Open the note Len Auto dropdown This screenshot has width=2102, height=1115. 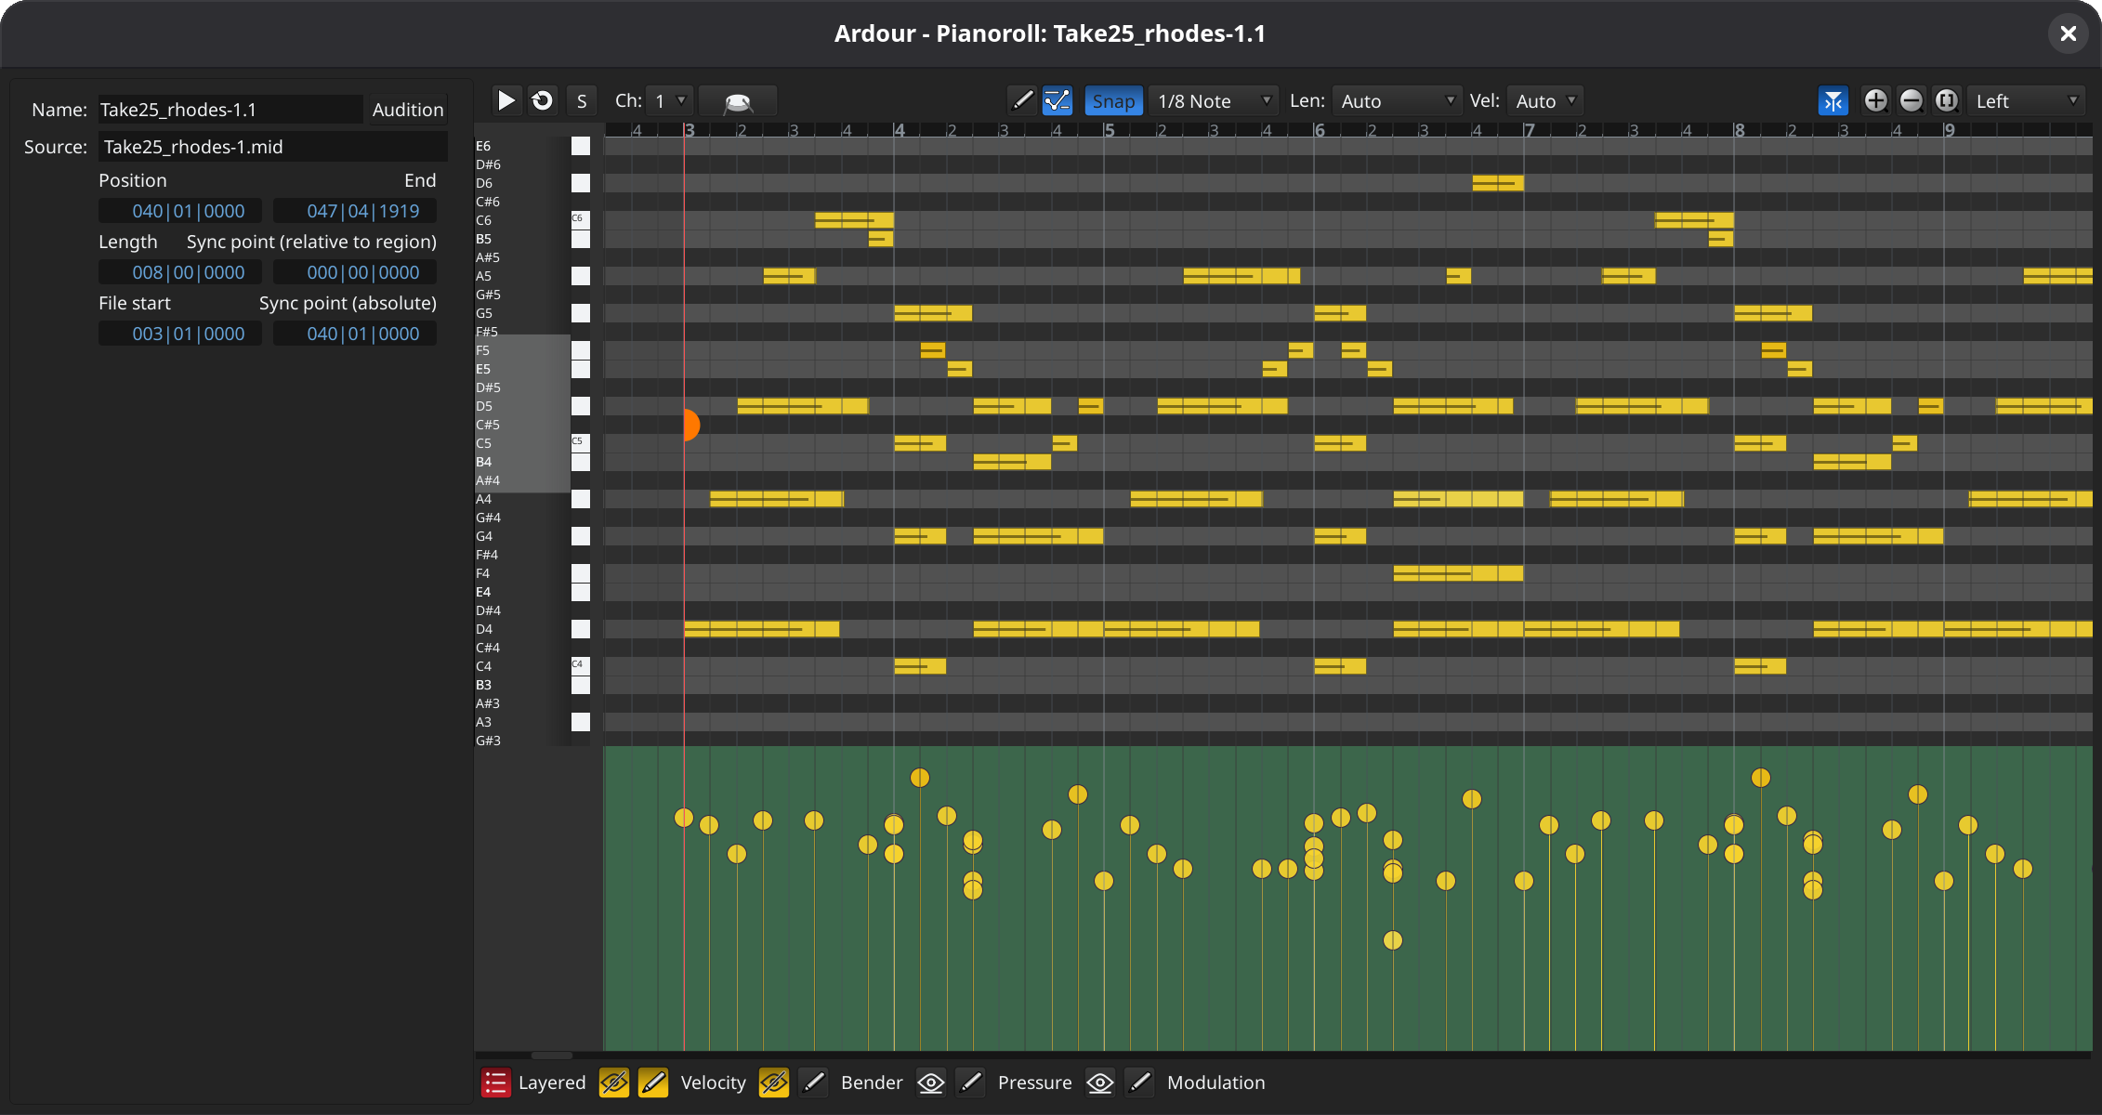coord(1397,100)
